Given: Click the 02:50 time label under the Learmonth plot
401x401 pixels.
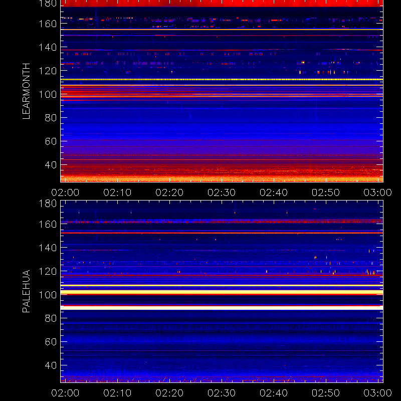Looking at the screenshot, I should (326, 192).
